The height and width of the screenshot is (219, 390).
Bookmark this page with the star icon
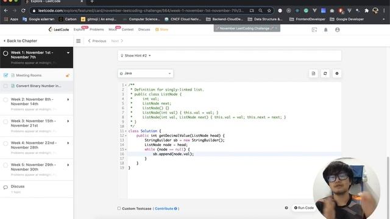[x=269, y=11]
